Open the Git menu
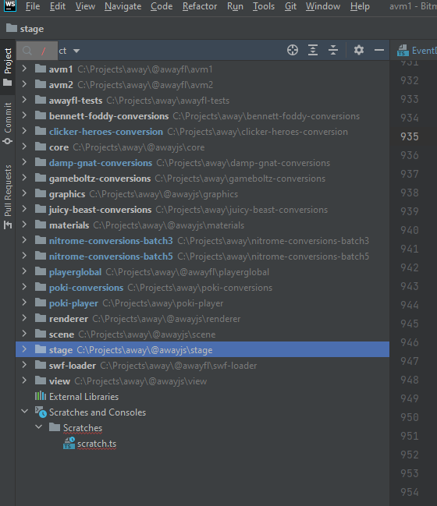The width and height of the screenshot is (437, 506). coord(290,6)
